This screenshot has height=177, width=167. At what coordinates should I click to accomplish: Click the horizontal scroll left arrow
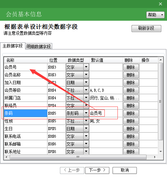6,157
